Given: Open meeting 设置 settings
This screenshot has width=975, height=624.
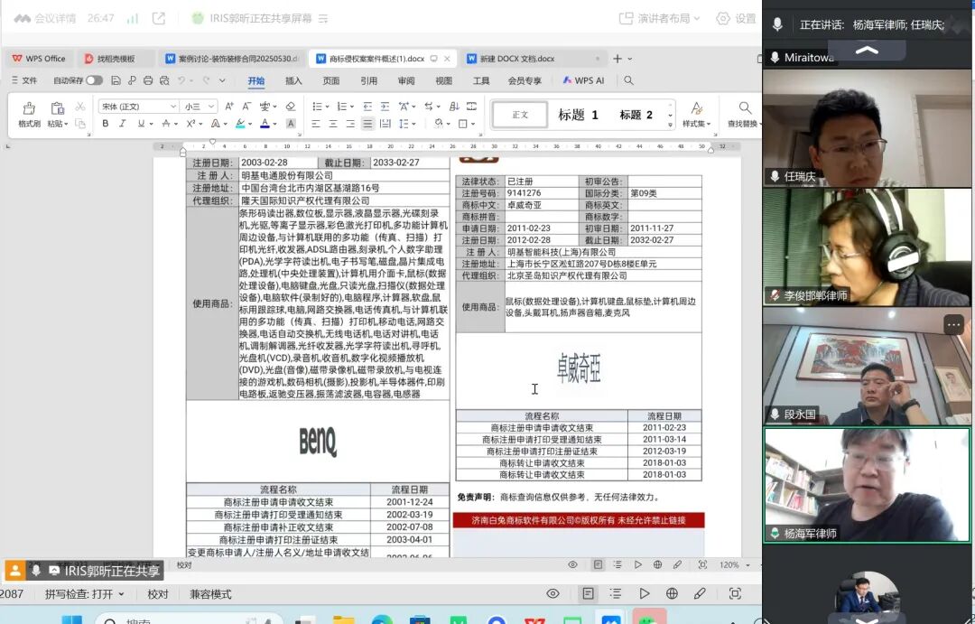Looking at the screenshot, I should (x=737, y=19).
